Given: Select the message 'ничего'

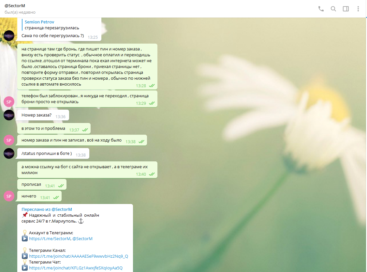Looking at the screenshot, I should [39, 196].
